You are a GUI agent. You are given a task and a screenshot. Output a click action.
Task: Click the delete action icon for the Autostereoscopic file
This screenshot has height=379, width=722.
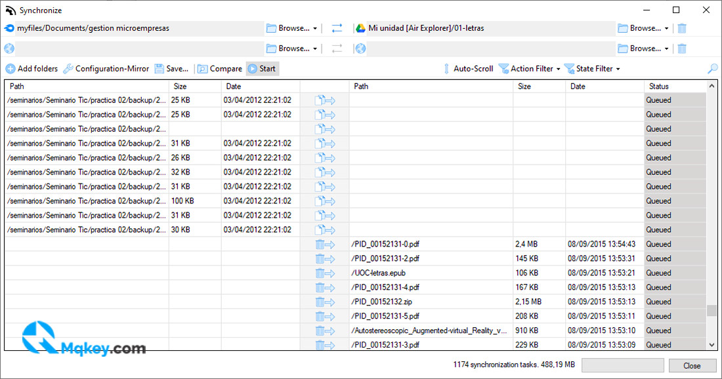point(325,330)
